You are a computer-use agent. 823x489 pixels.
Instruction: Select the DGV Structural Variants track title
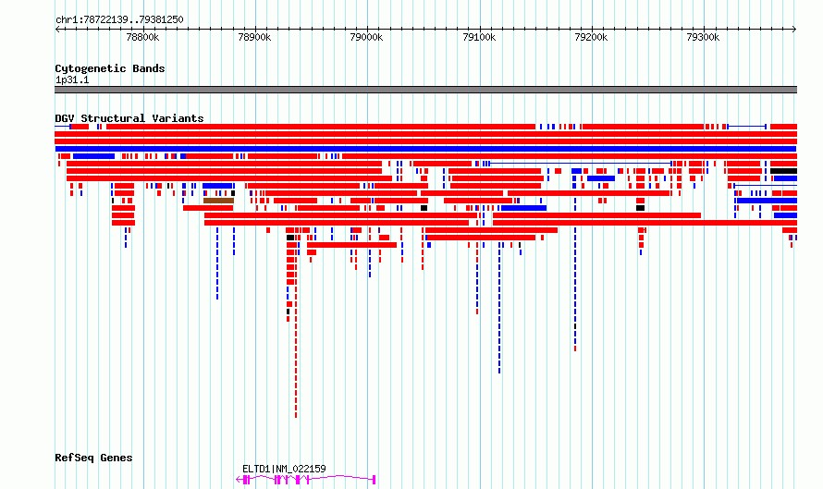click(x=129, y=118)
